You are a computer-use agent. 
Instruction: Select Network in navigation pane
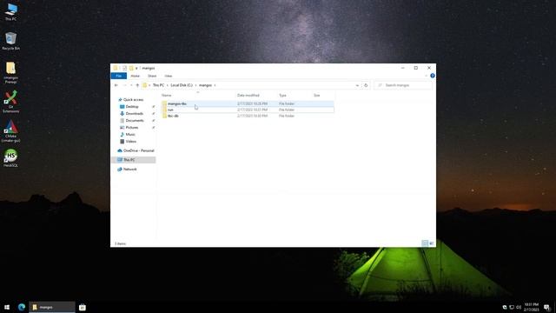[x=129, y=170]
